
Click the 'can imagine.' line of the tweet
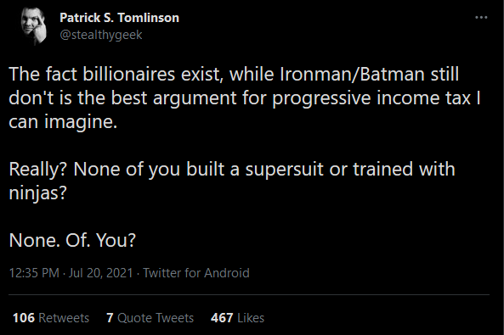[63, 122]
